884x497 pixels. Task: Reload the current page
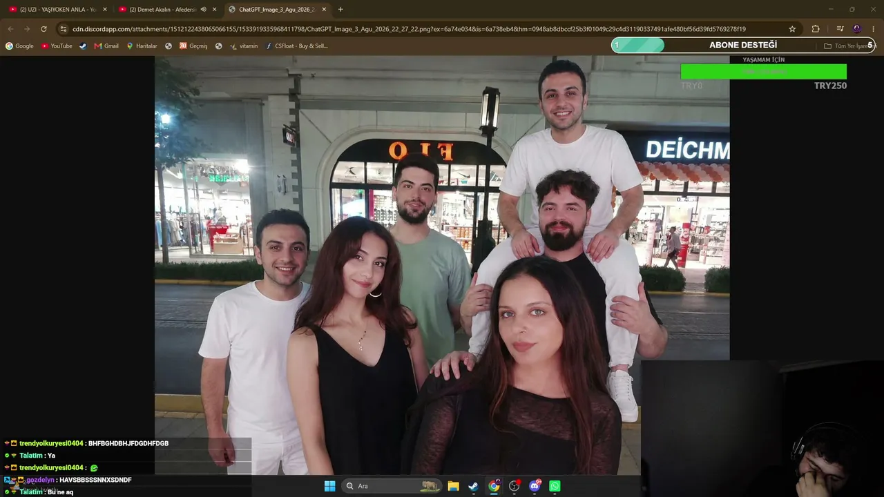pos(44,29)
